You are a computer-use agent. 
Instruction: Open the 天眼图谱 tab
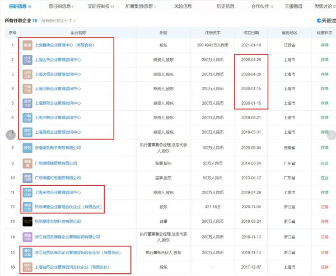click(x=293, y=6)
